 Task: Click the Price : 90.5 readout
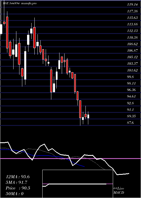point(18,188)
